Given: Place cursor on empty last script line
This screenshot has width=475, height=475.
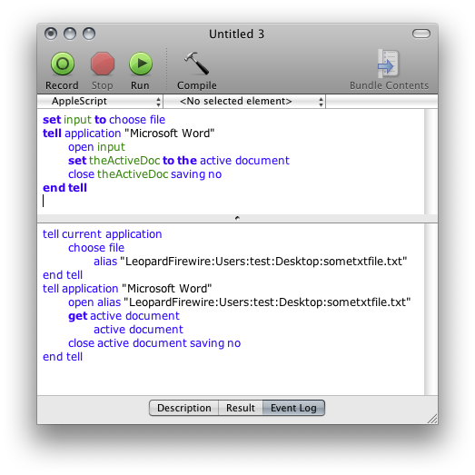Looking at the screenshot, I should click(x=44, y=201).
